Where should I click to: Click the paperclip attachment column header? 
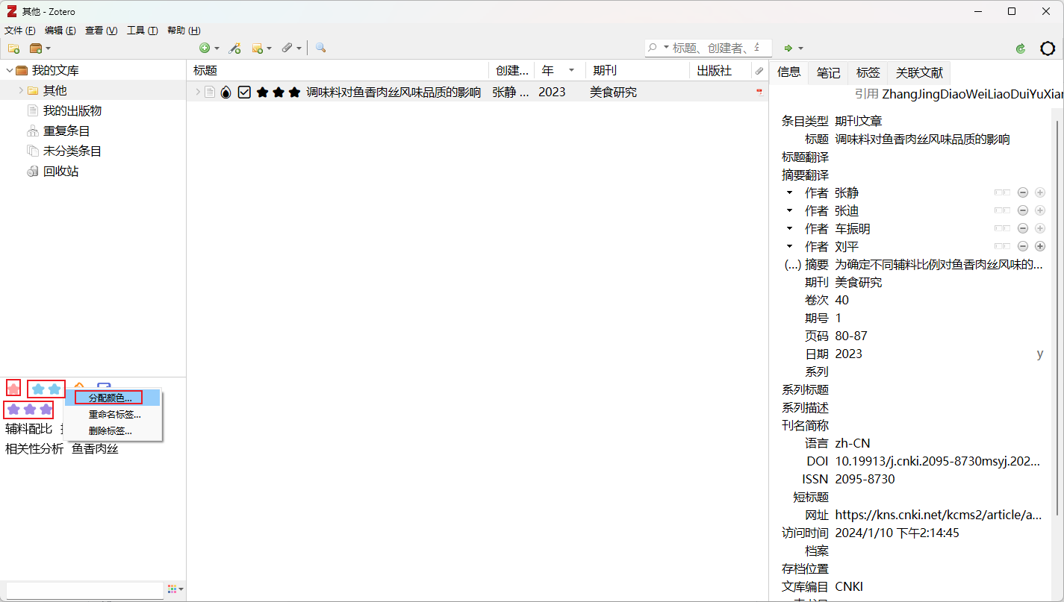point(759,71)
